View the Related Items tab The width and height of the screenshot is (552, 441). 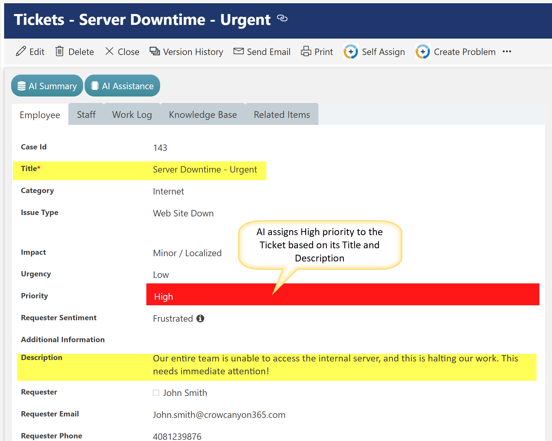coord(282,115)
